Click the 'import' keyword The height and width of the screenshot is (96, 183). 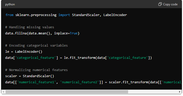tap(64, 15)
